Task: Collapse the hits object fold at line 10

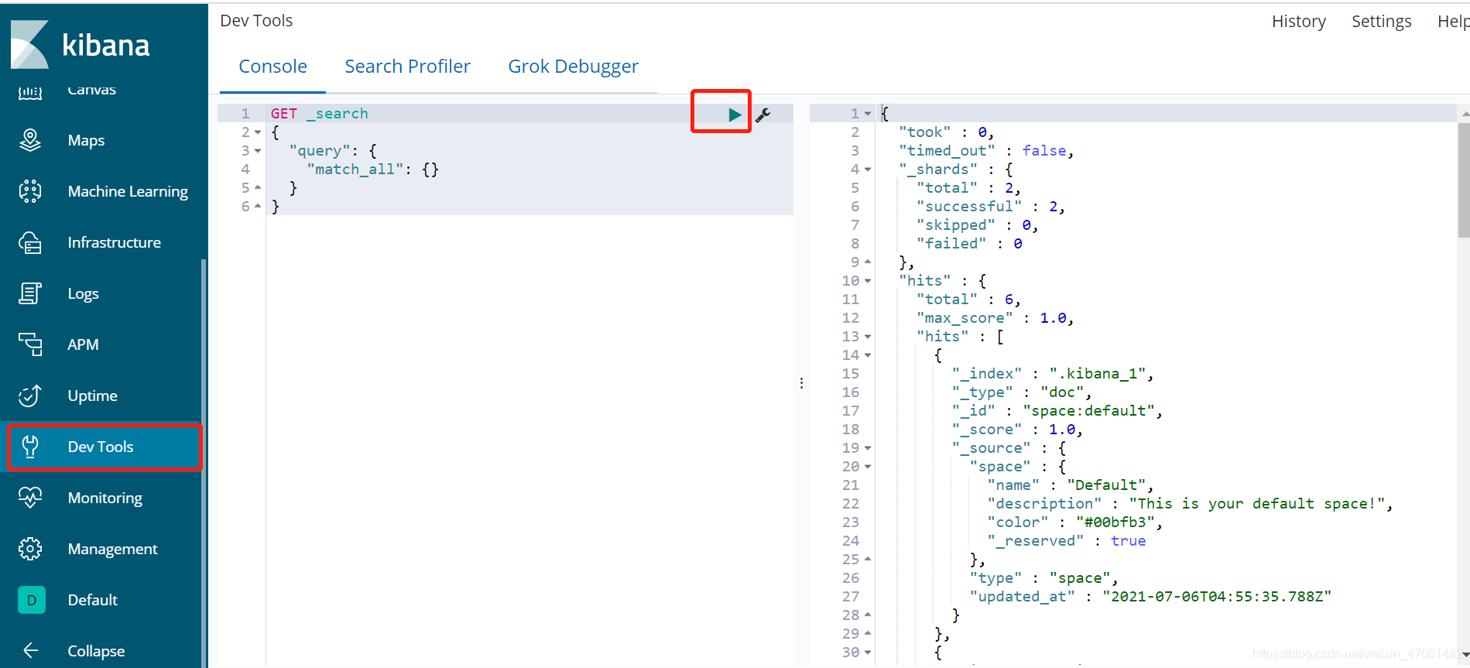Action: [x=868, y=281]
